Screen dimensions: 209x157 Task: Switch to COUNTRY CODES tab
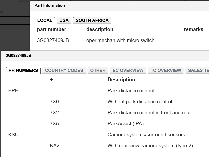coord(64,70)
